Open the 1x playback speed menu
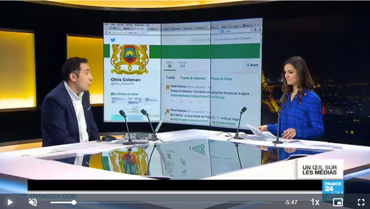The height and width of the screenshot is (209, 370). pyautogui.click(x=315, y=202)
